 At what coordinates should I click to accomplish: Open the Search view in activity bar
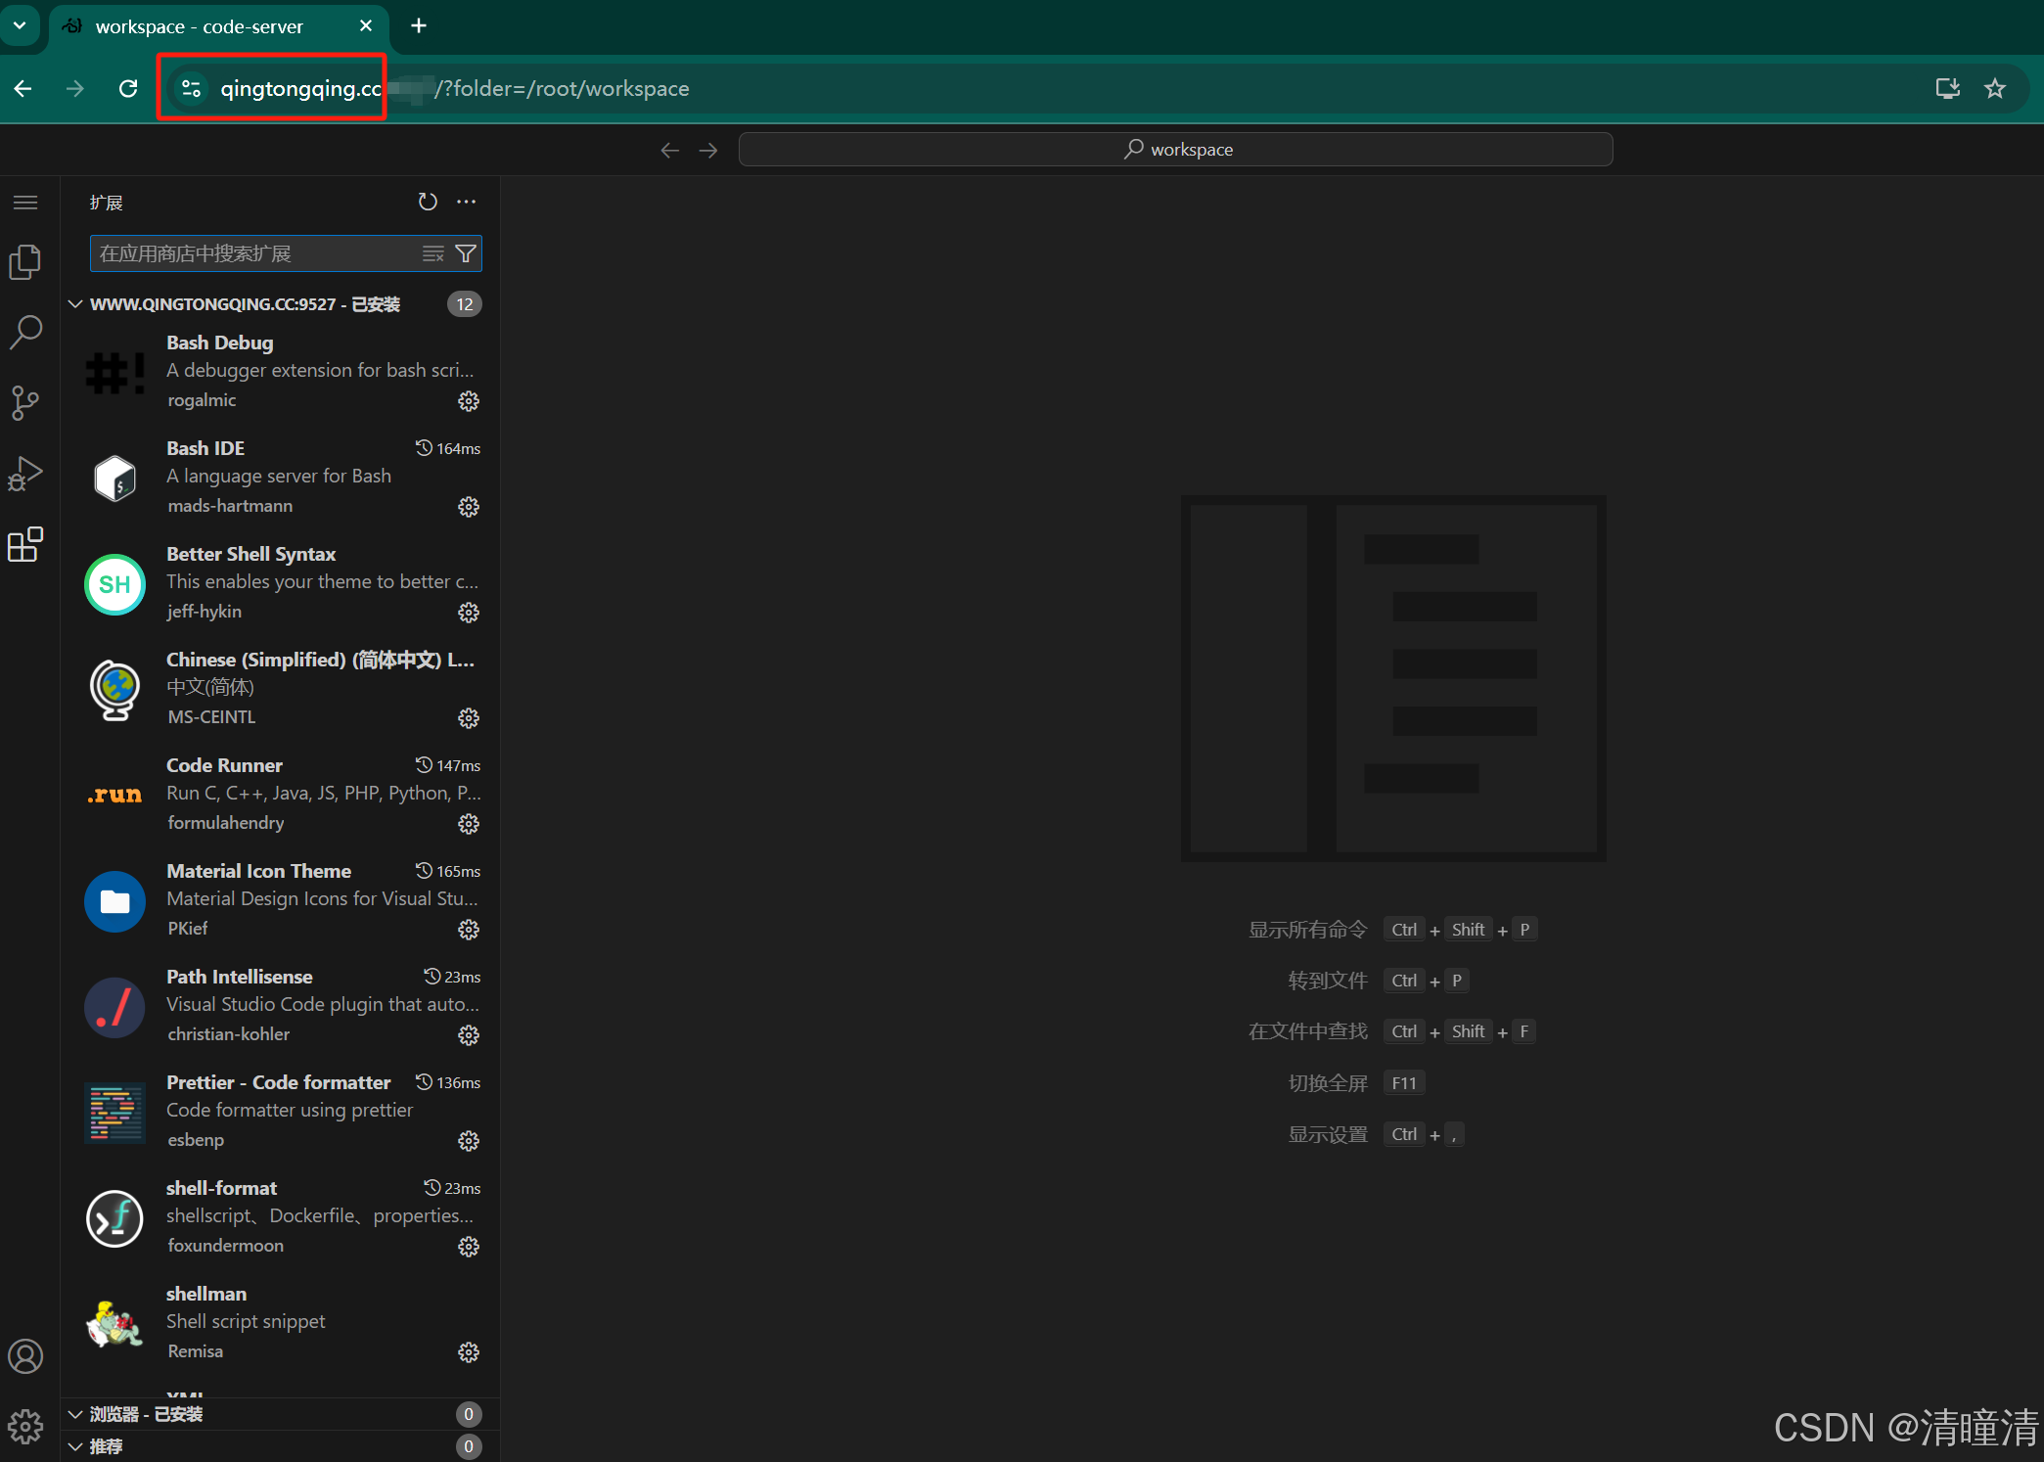coord(25,333)
